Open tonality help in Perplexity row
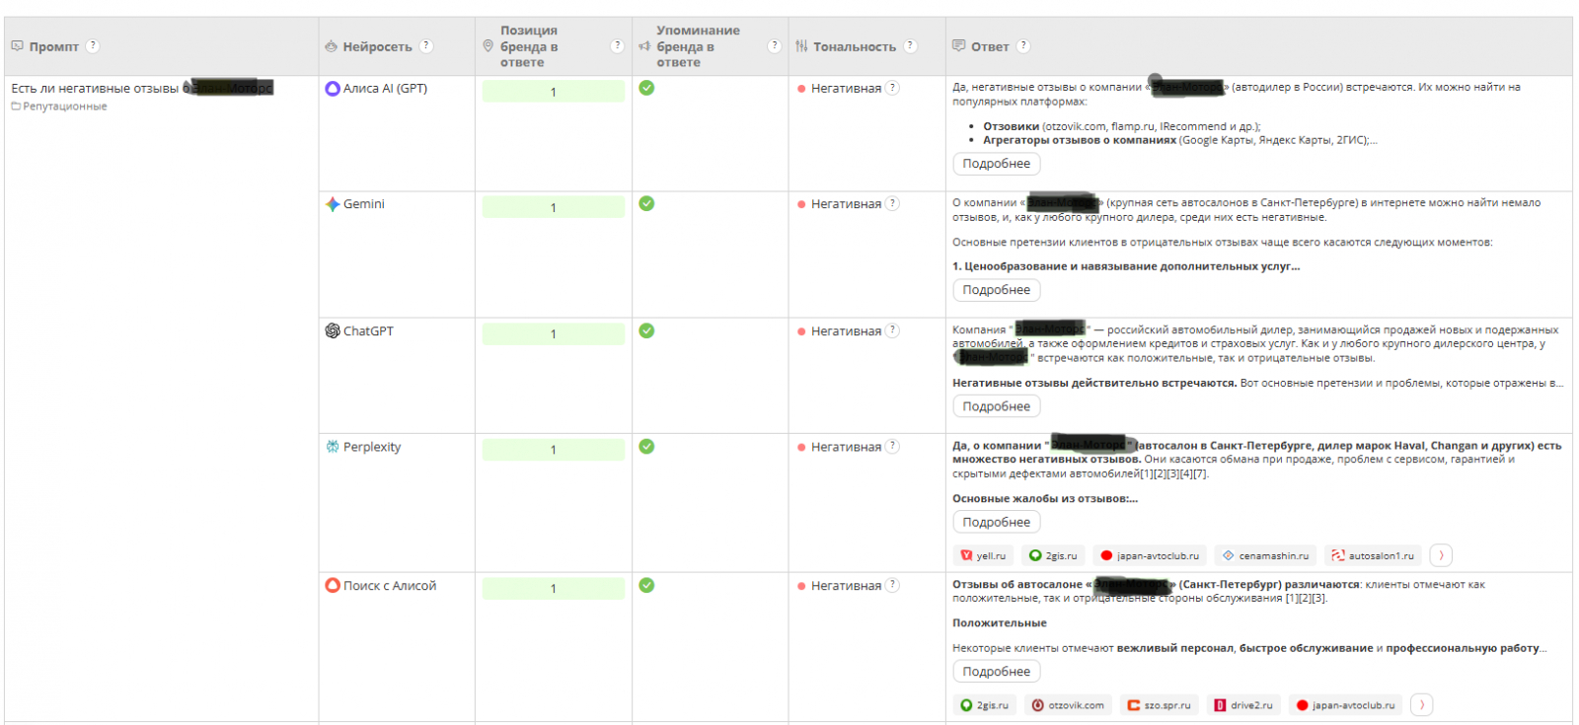 point(893,446)
